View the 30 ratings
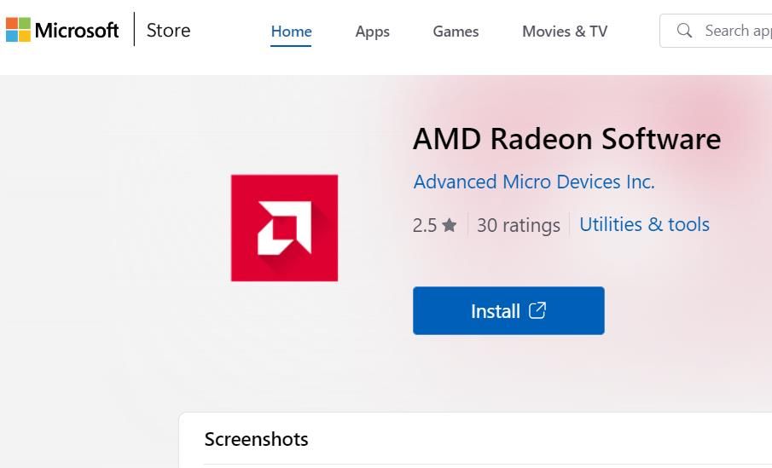The height and width of the screenshot is (468, 772). [518, 225]
